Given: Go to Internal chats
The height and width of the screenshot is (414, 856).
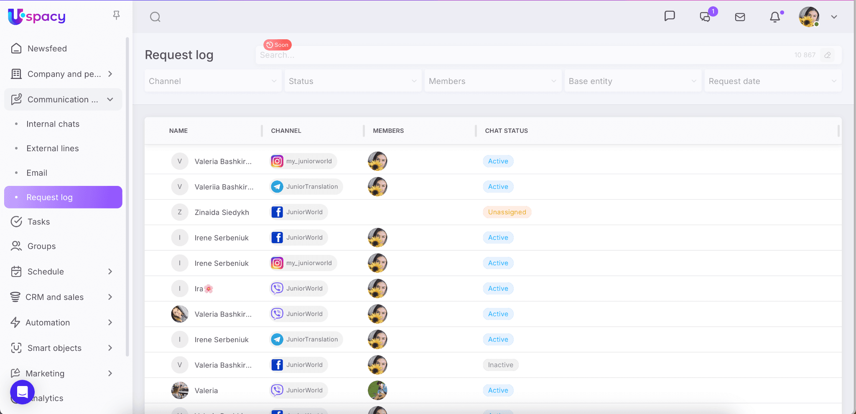Looking at the screenshot, I should [53, 124].
